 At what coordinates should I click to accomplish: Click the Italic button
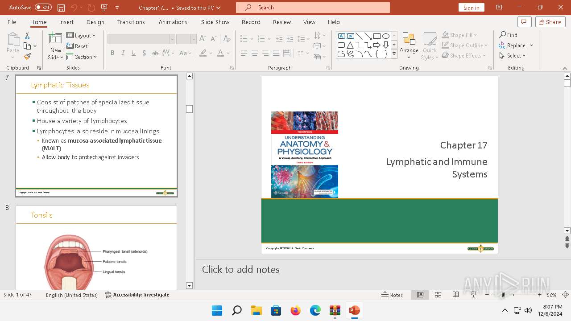[x=123, y=53]
